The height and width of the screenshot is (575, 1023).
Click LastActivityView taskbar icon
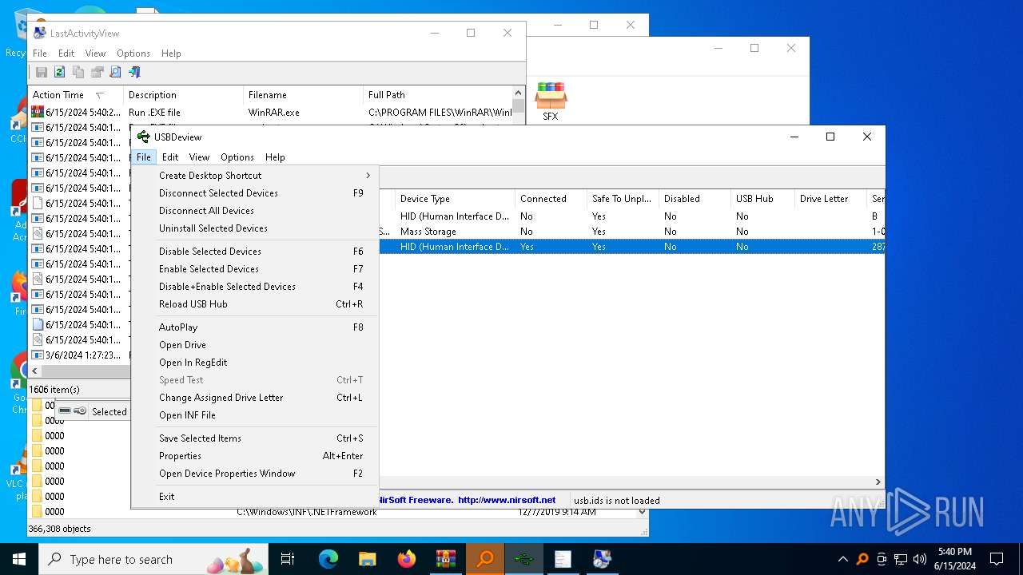tap(603, 559)
